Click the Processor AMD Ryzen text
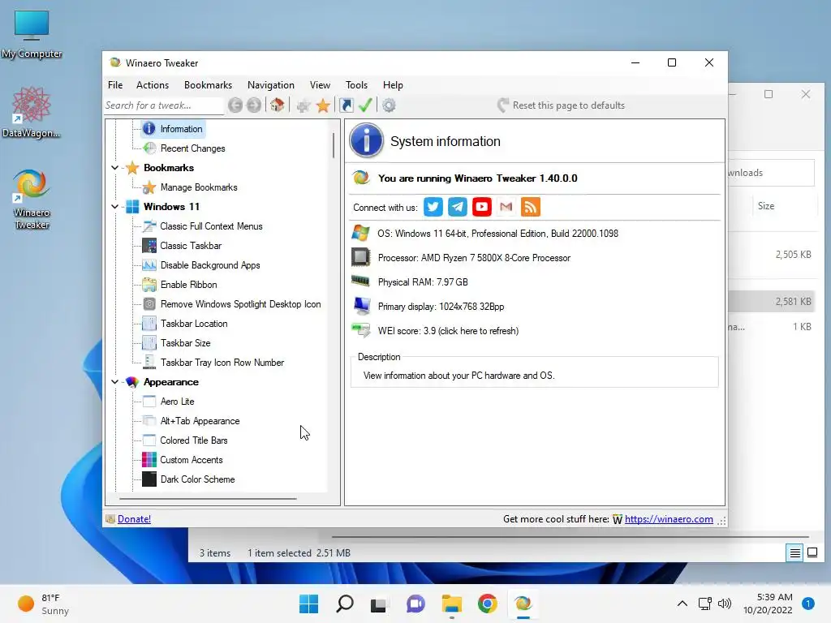Screen dimensions: 831x623 pyautogui.click(x=474, y=258)
